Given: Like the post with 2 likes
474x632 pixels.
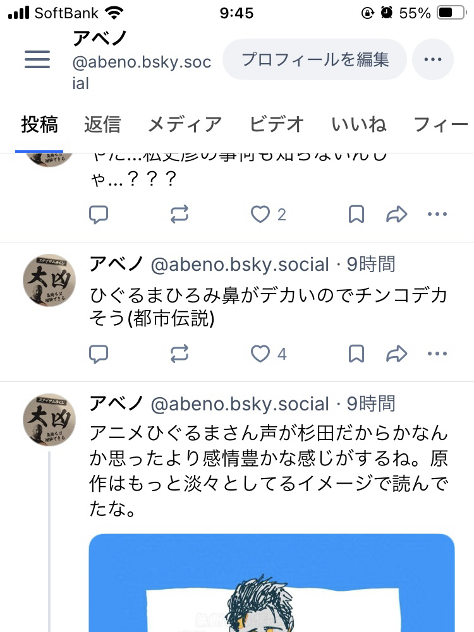Looking at the screenshot, I should [260, 215].
